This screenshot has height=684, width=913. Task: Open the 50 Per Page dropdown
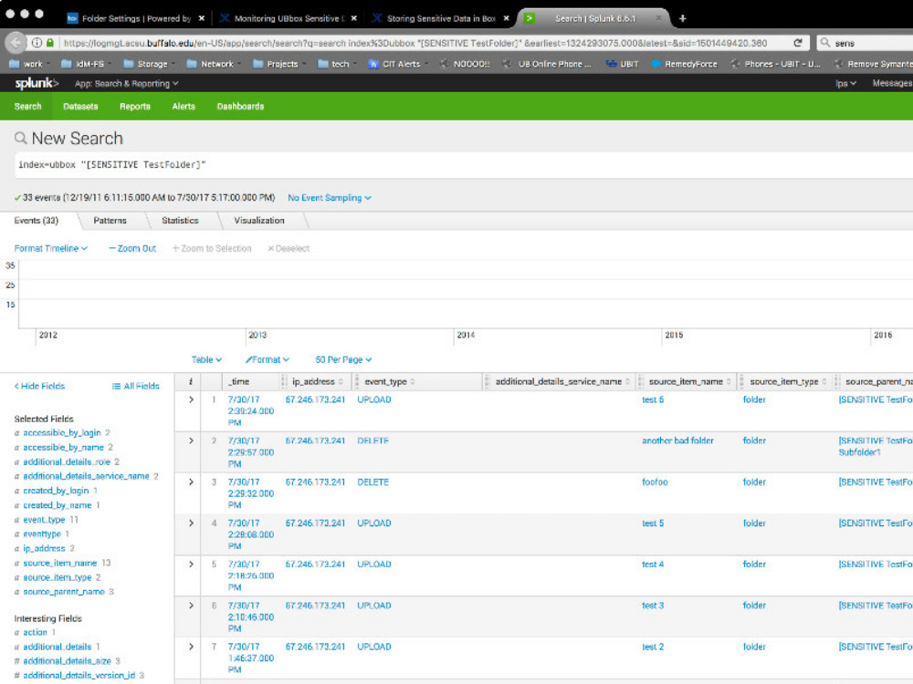click(x=343, y=359)
